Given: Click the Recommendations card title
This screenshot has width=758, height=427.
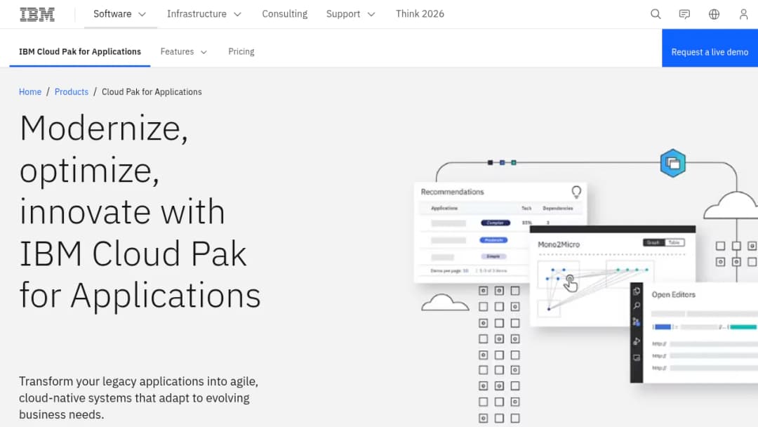Looking at the screenshot, I should click(453, 192).
